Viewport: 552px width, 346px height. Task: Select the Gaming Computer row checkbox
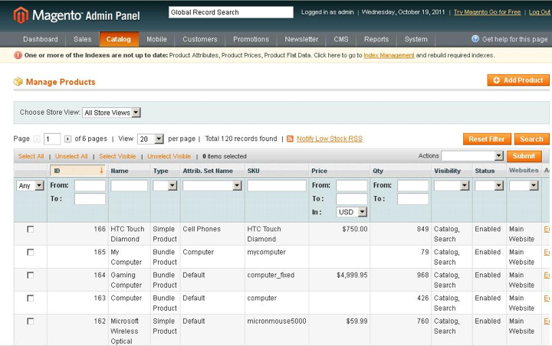31,275
